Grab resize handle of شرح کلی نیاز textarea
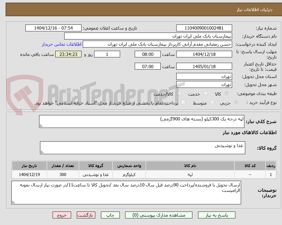Image resolution: width=282 pixels, height=225 pixels. [41, 126]
